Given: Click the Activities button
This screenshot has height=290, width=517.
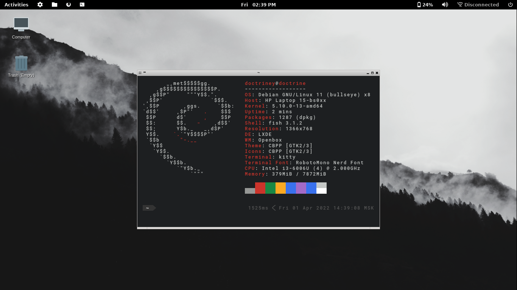Looking at the screenshot, I should coord(16,5).
